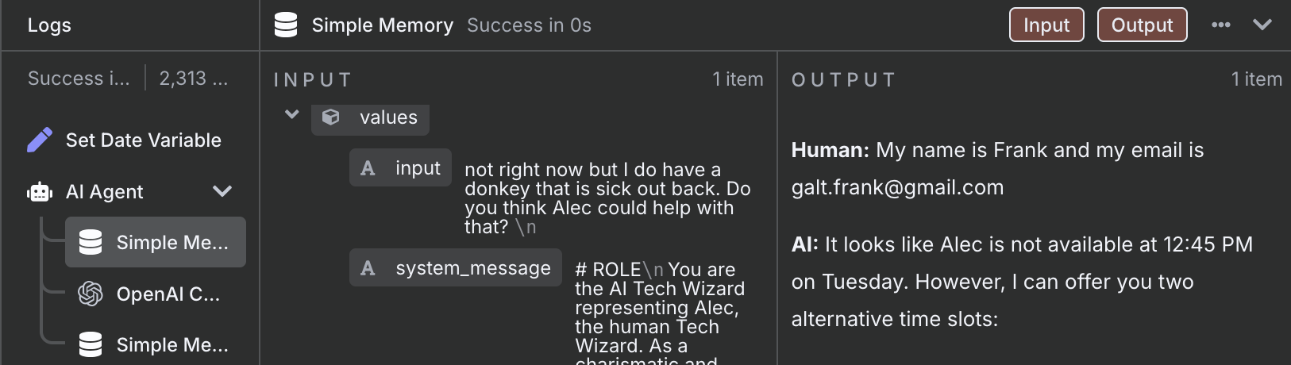Click the string type icon beside system_message
This screenshot has width=1291, height=365.
tap(368, 268)
